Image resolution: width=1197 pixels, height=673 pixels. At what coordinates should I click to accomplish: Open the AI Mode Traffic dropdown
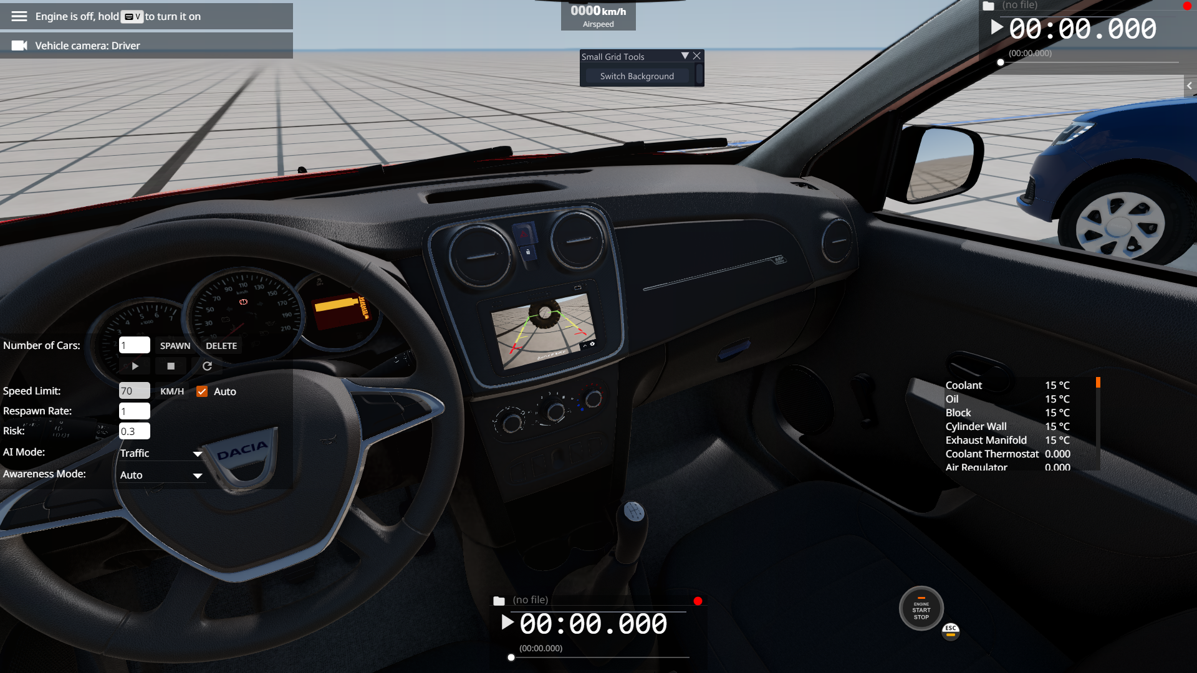(x=161, y=453)
